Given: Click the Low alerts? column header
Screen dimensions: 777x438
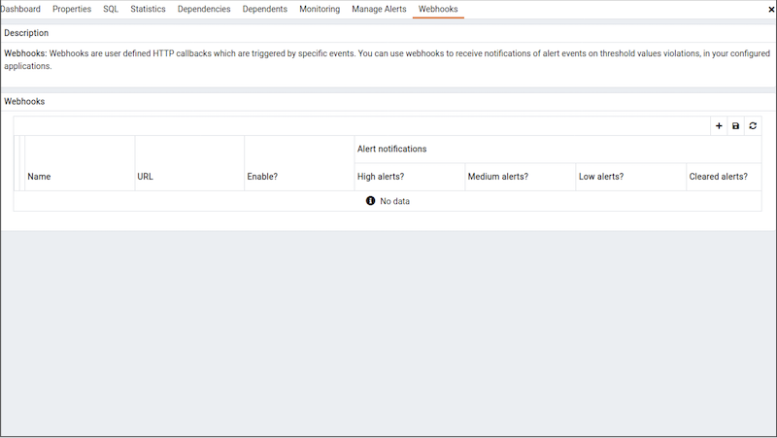Looking at the screenshot, I should (630, 177).
